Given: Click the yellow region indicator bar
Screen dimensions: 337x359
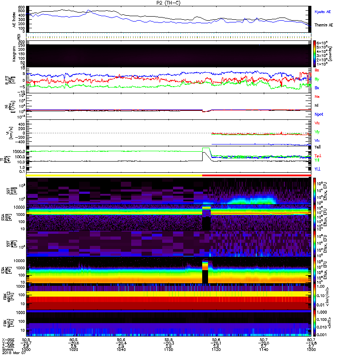Looking at the screenshot, I should (x=114, y=175).
